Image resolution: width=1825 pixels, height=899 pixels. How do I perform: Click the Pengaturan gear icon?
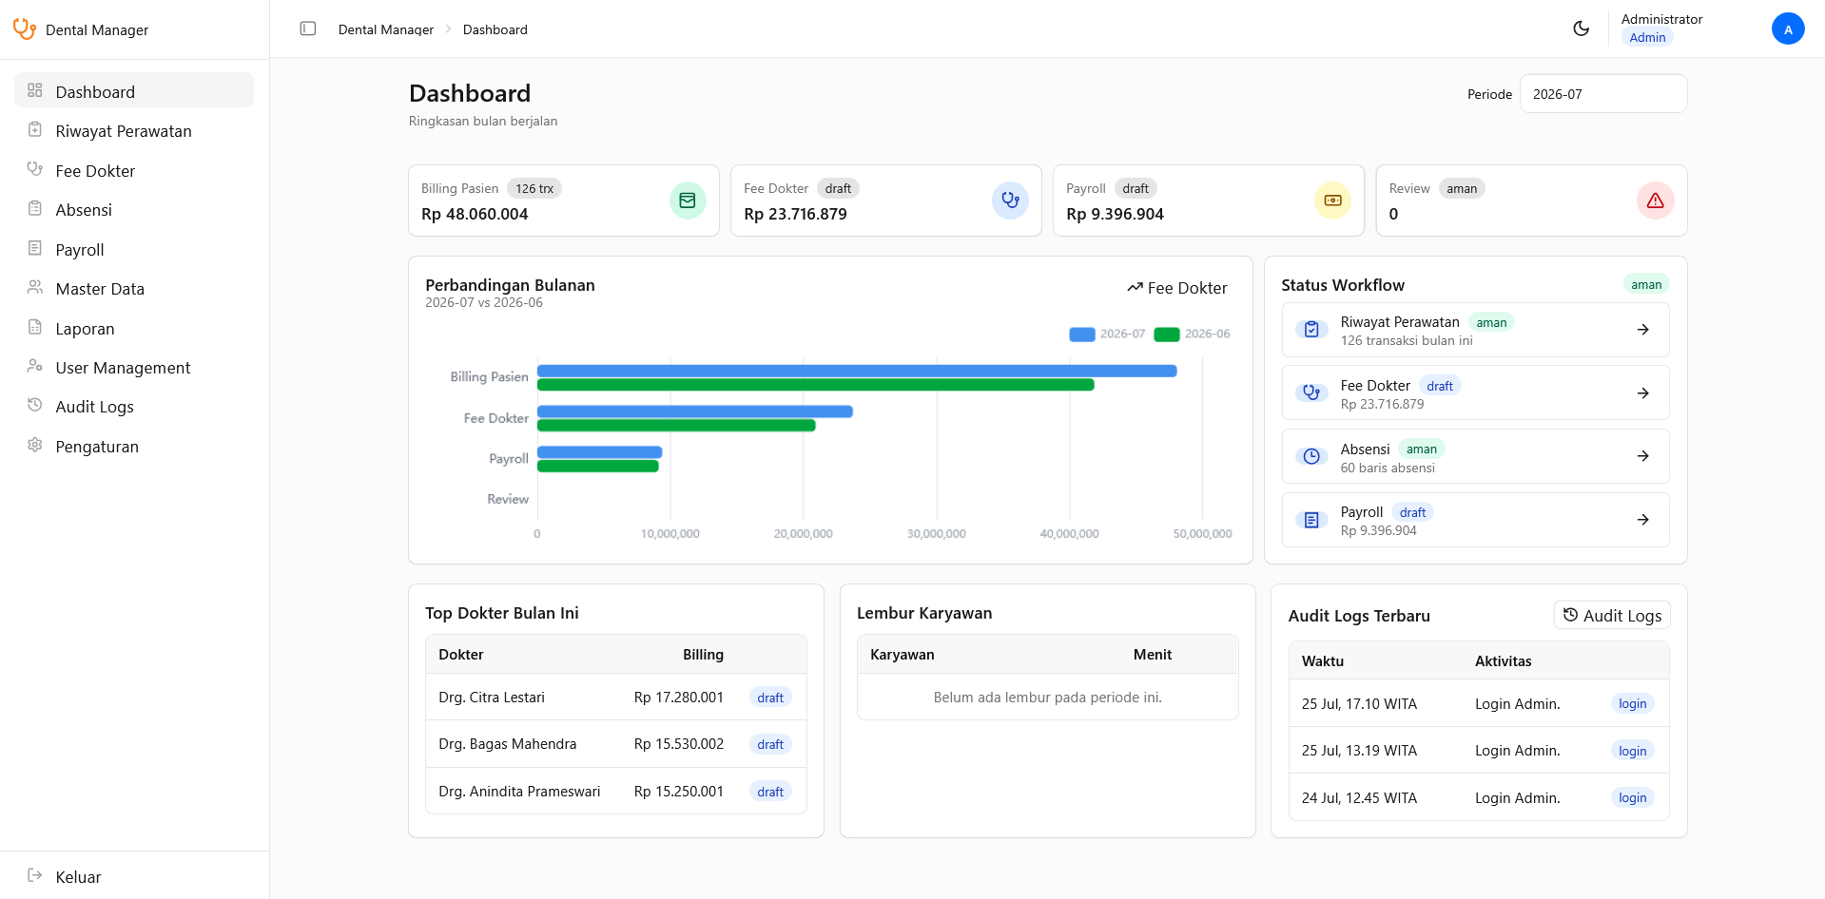click(x=35, y=445)
